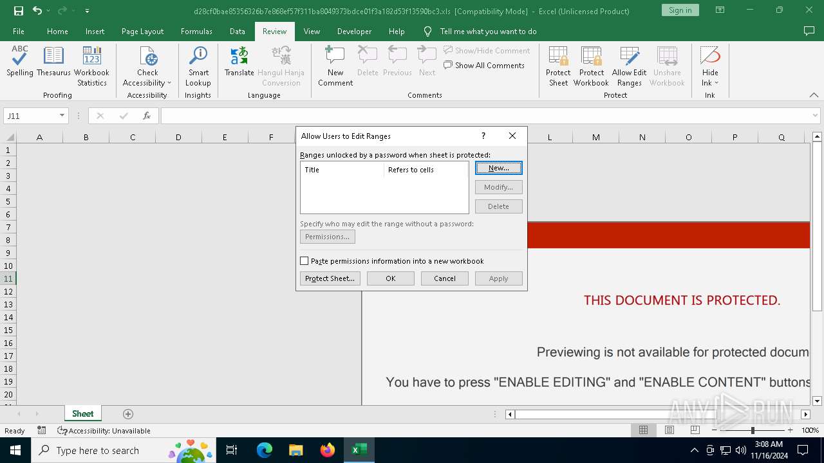Switch to Normal view icon
The height and width of the screenshot is (463, 824).
(x=643, y=430)
